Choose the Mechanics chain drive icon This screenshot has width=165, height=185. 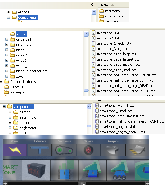pos(64,150)
